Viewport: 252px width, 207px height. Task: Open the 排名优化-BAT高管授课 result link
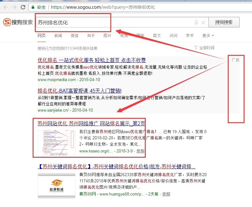pos(79,91)
